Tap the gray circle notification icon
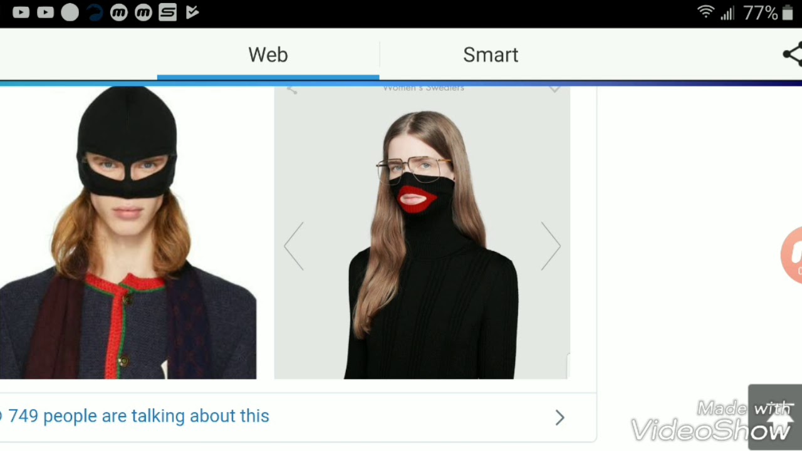The width and height of the screenshot is (802, 451). coord(70,13)
